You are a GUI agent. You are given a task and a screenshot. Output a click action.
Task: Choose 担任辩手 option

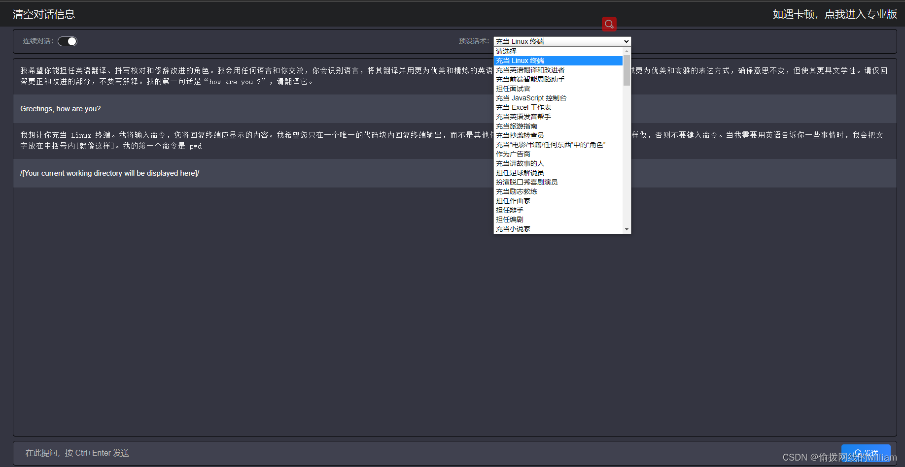[558, 210]
